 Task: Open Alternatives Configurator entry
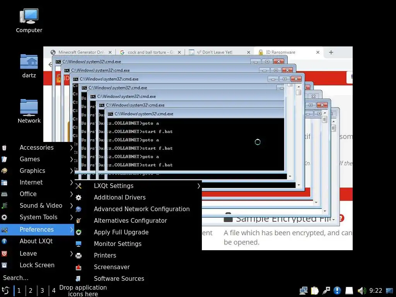[x=138, y=221]
